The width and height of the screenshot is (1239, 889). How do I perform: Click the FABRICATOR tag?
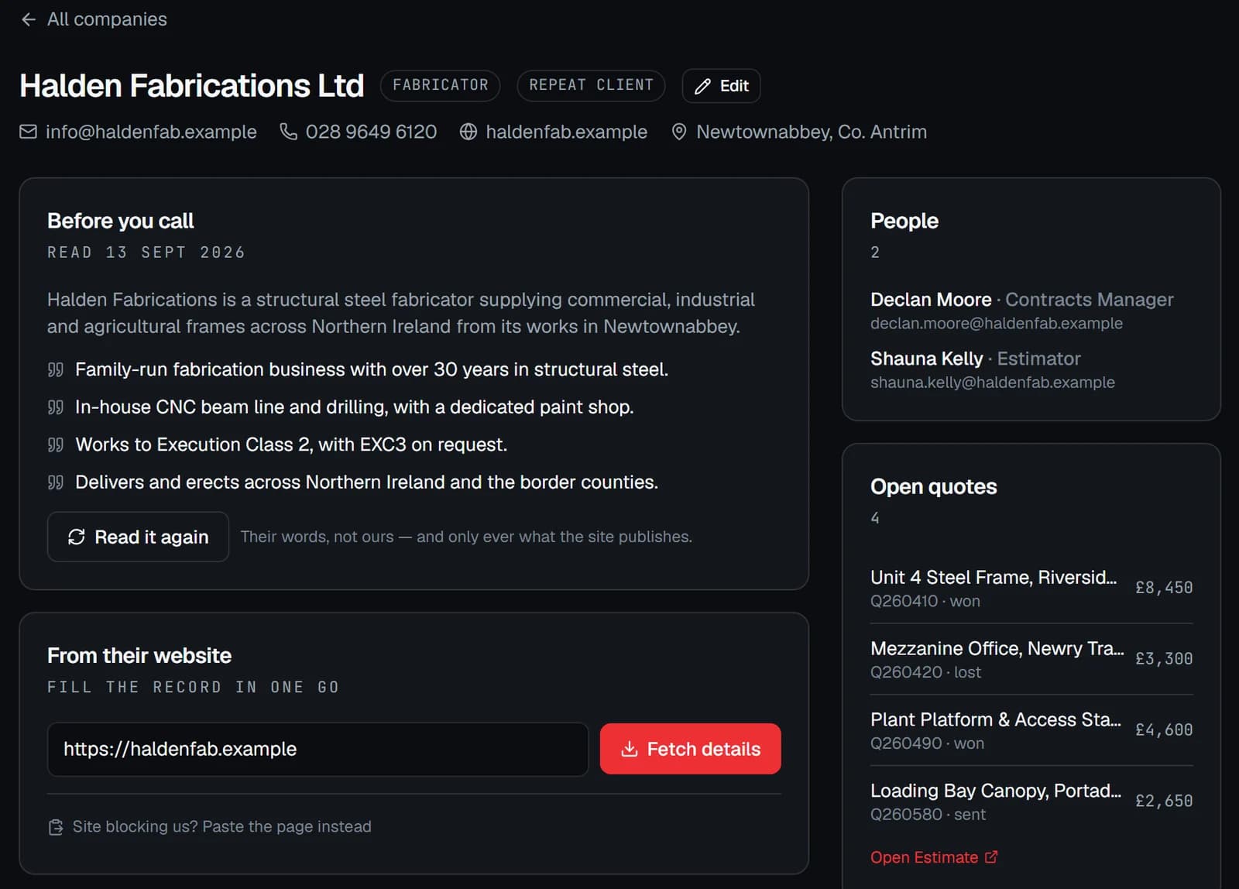click(x=440, y=85)
